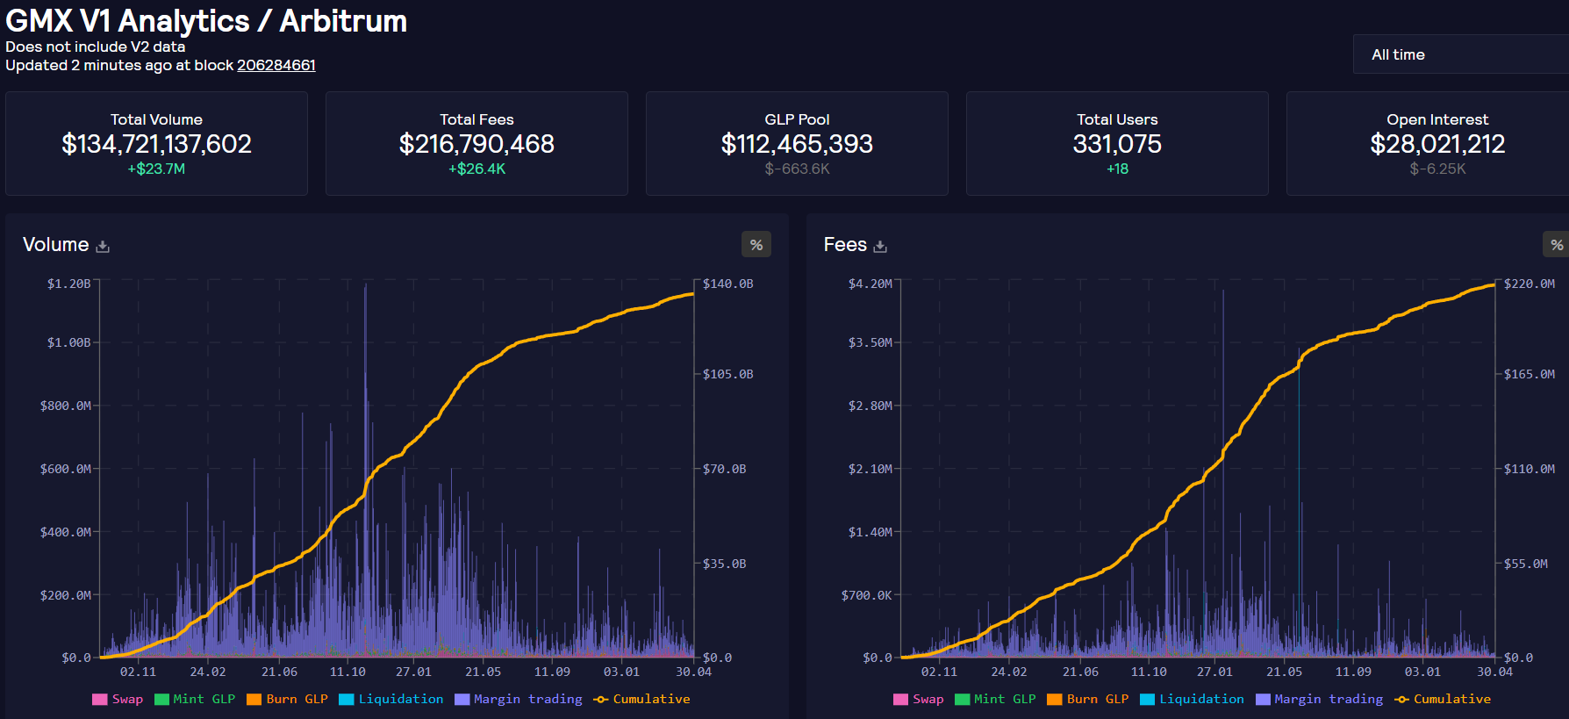1569x719 pixels.
Task: Click the $1.20B axis label on Volume chart
Action: point(68,284)
